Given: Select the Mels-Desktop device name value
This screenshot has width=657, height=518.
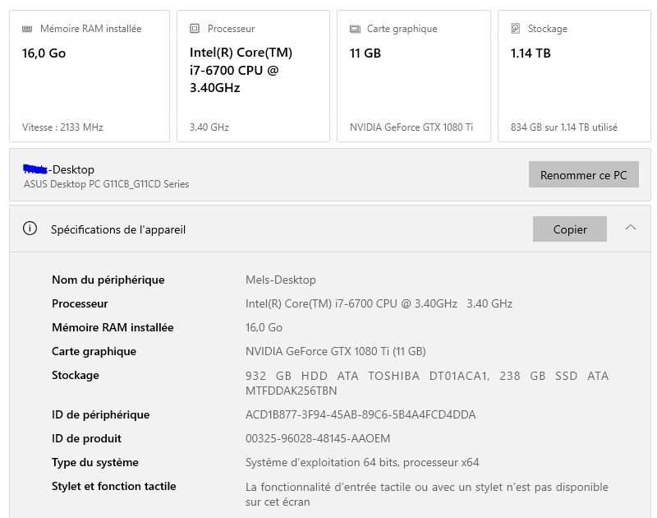Looking at the screenshot, I should (280, 280).
